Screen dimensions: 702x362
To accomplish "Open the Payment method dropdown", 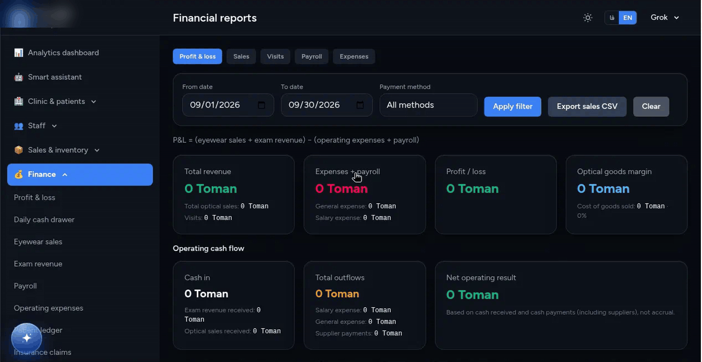I will coord(428,105).
